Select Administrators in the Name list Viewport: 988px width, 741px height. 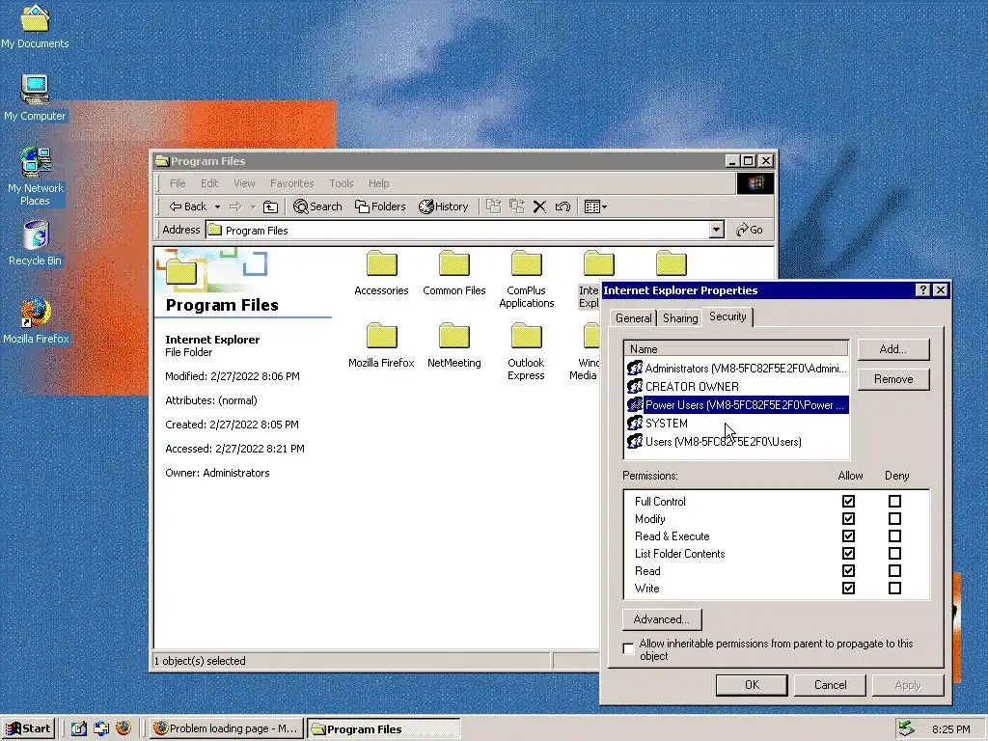737,369
